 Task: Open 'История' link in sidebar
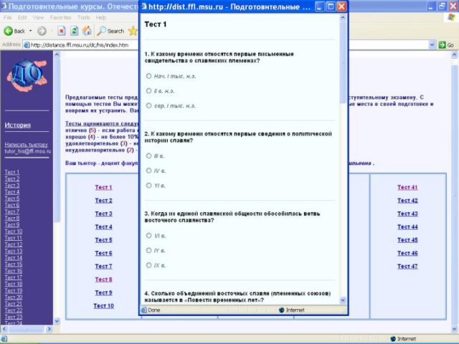click(17, 125)
